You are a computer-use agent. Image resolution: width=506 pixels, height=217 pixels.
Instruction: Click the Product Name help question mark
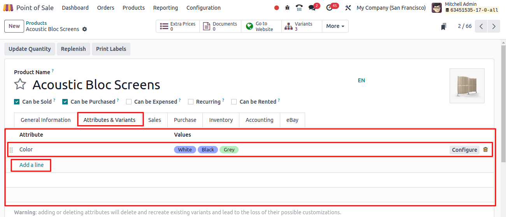point(53,71)
